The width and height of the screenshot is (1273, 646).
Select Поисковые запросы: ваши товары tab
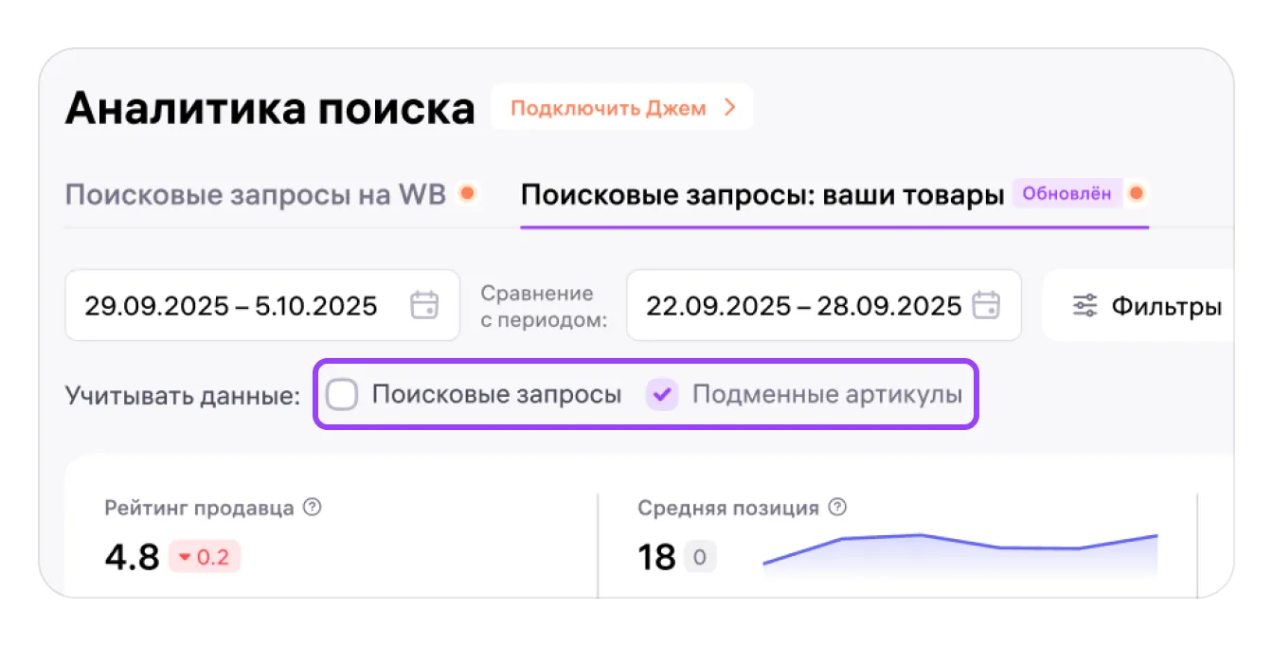(x=762, y=195)
